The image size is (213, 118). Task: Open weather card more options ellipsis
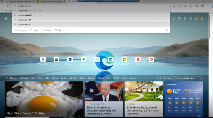199,84
